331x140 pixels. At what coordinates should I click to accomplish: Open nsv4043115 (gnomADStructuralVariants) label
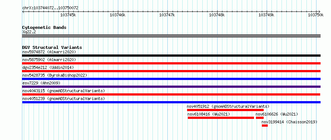coord(64,91)
